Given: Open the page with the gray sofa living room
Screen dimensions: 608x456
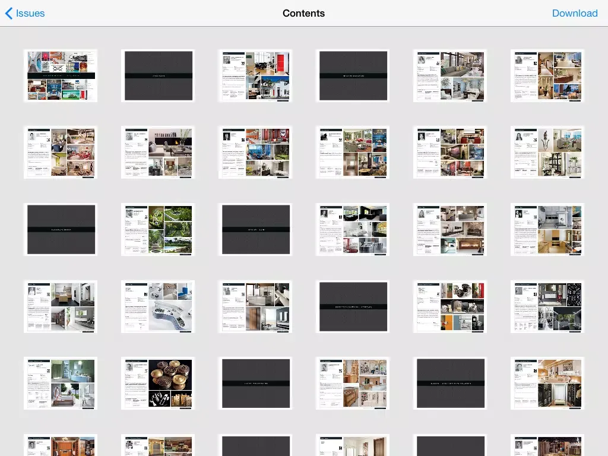Looking at the screenshot, I should click(450, 75).
